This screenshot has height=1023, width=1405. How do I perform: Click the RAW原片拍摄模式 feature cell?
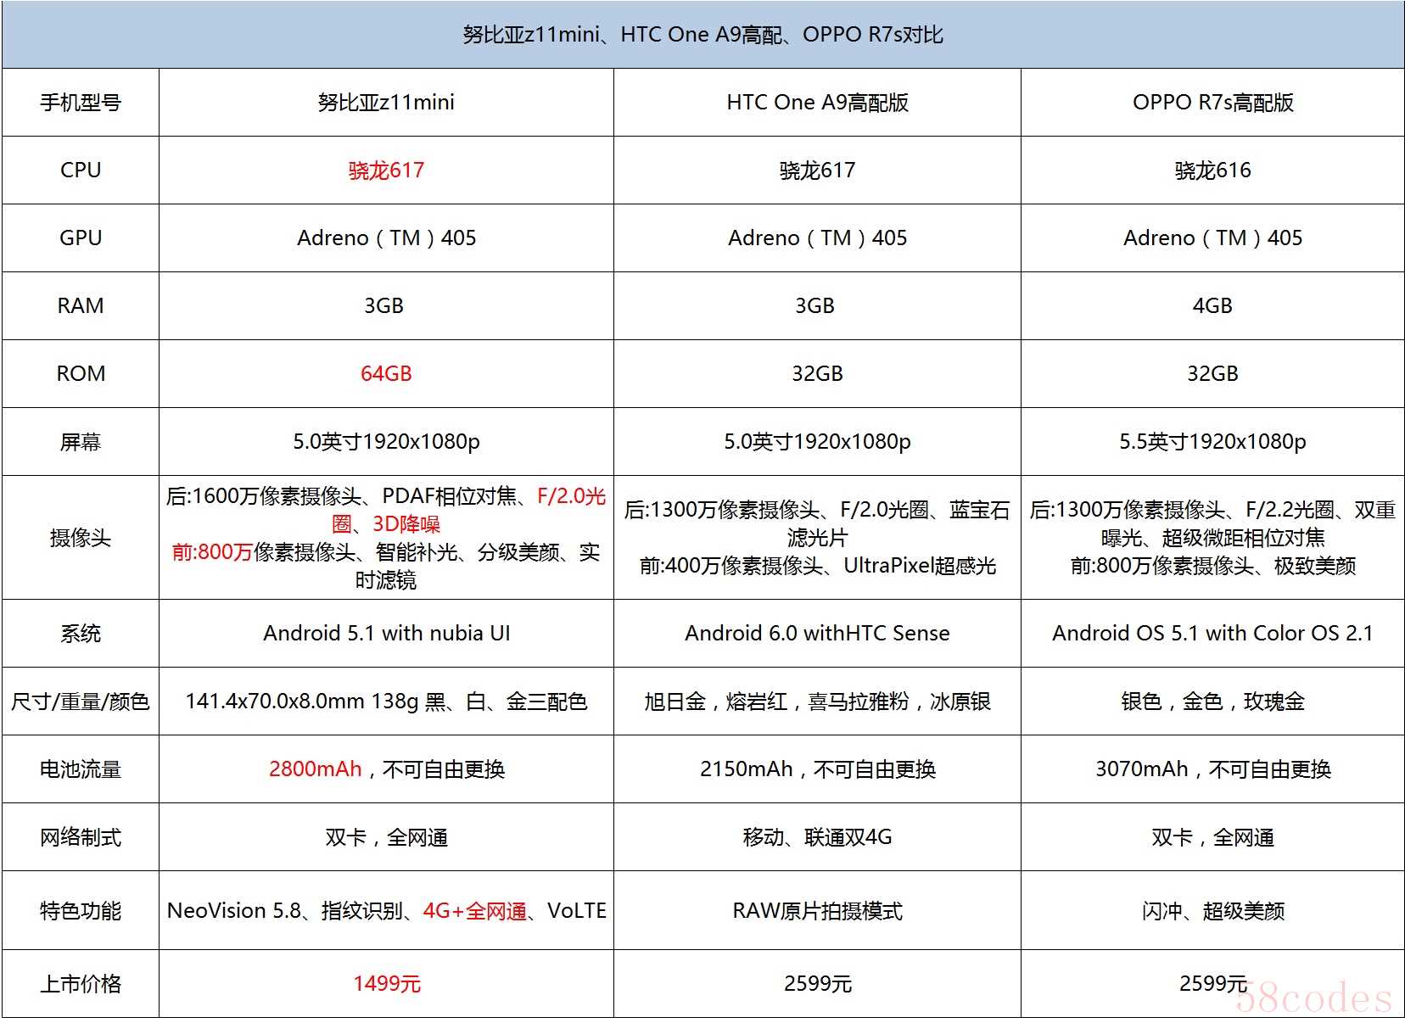point(817,911)
